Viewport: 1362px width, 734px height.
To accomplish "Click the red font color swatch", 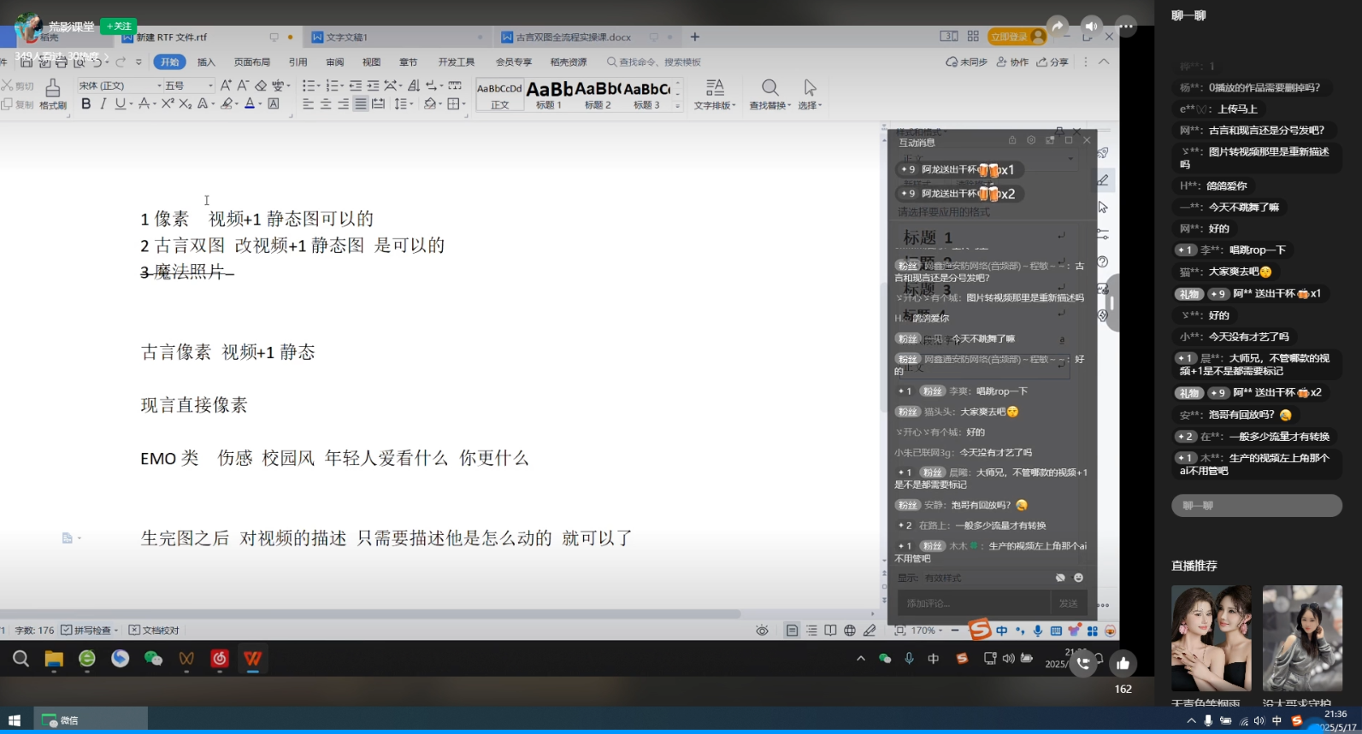I will pyautogui.click(x=250, y=104).
